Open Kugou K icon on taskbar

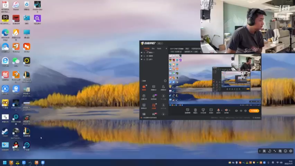coord(24,162)
